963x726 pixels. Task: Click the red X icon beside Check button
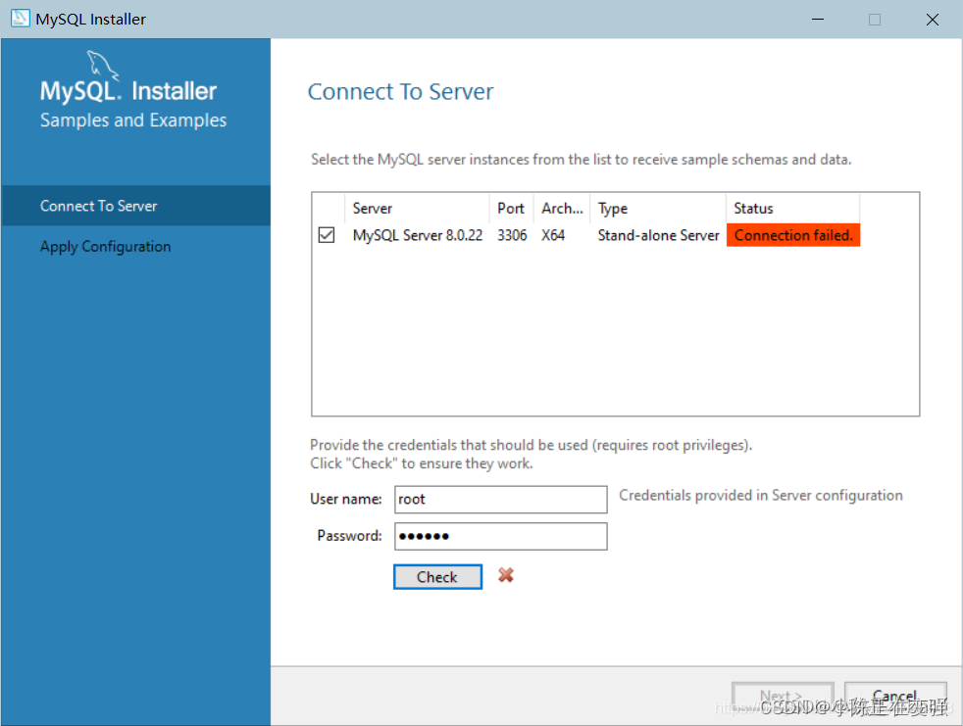click(505, 576)
